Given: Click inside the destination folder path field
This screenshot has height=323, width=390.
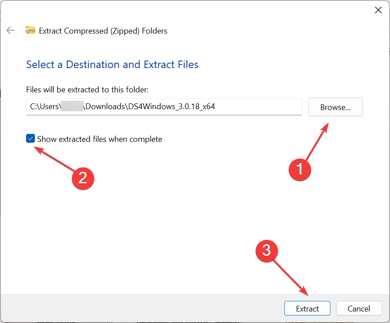Looking at the screenshot, I should point(256,106).
